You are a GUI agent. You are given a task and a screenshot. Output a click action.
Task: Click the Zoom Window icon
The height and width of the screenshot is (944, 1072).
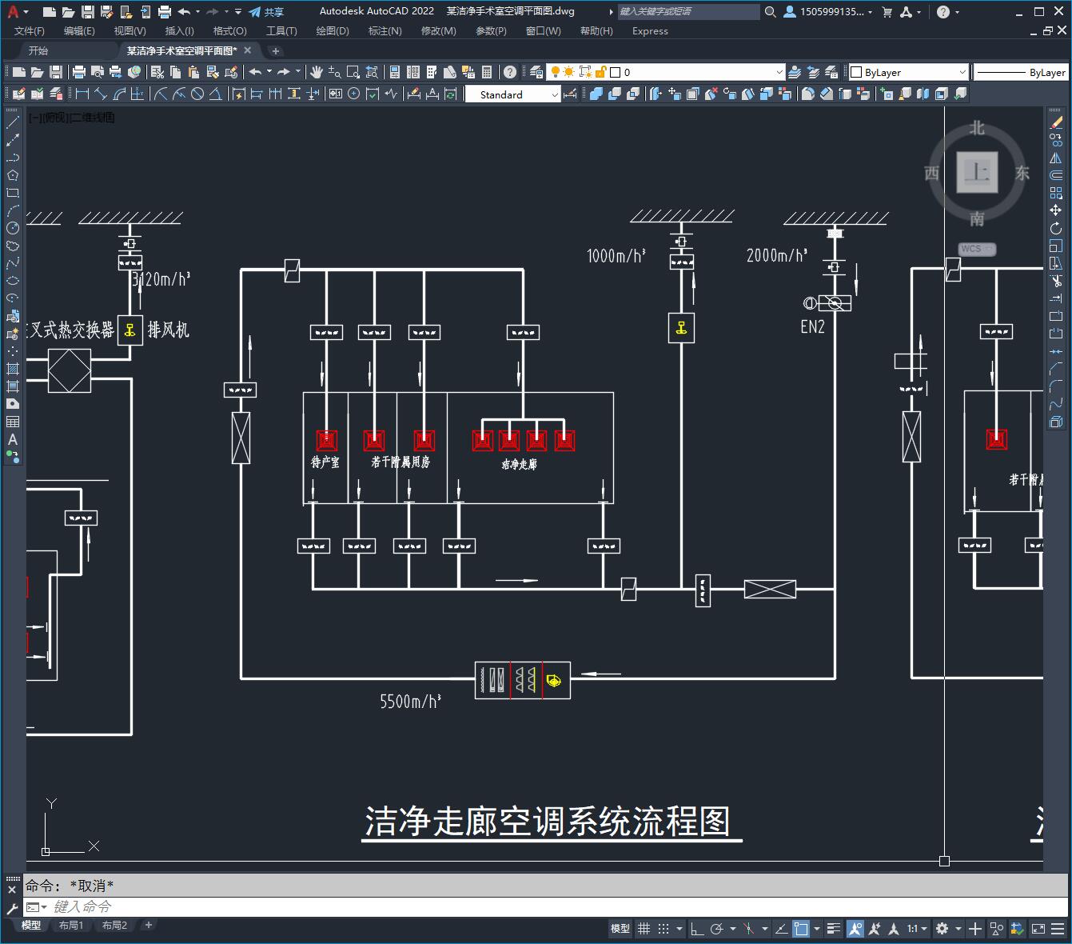point(353,72)
